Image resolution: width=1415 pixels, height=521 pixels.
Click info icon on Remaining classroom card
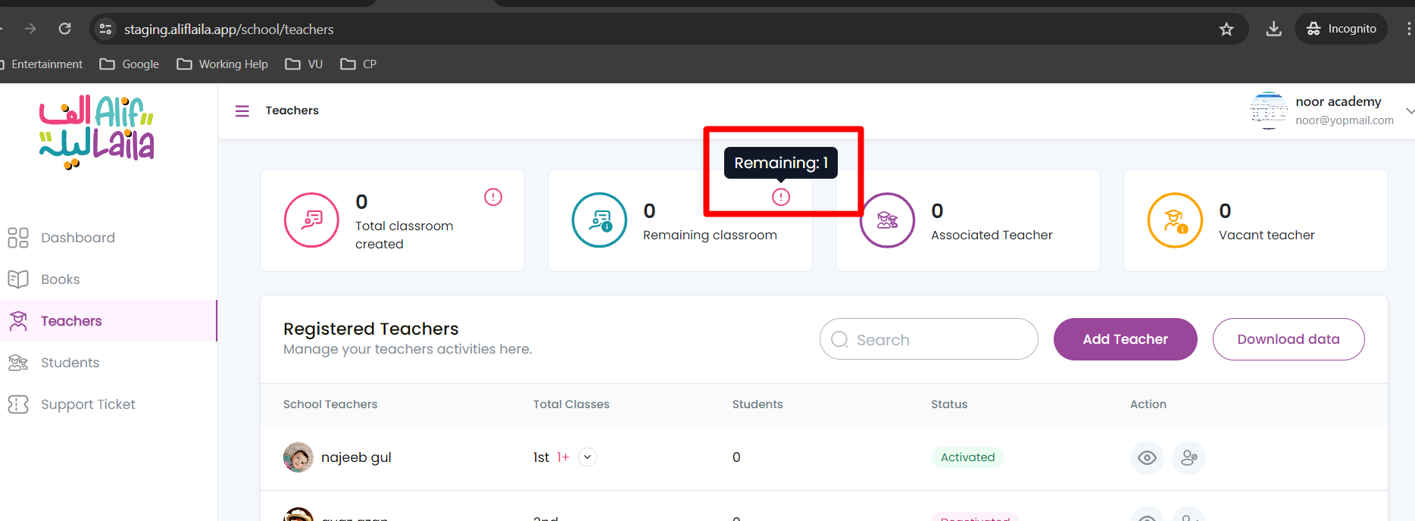tap(781, 197)
